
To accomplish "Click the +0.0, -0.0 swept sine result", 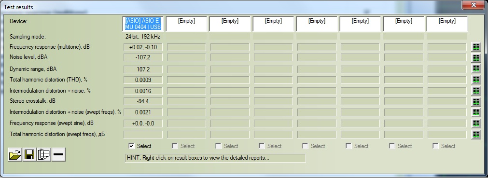I will click(143, 123).
